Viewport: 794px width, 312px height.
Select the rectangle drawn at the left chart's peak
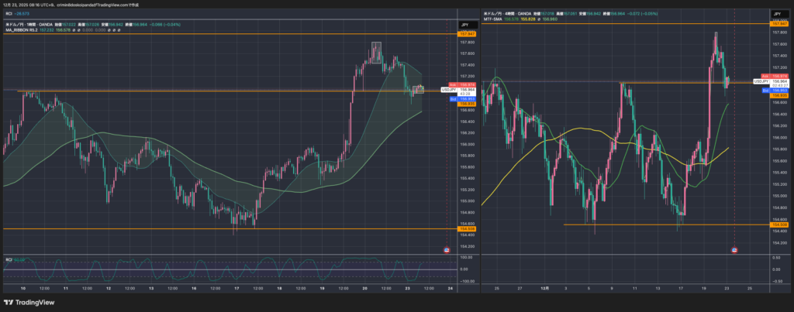(x=376, y=52)
